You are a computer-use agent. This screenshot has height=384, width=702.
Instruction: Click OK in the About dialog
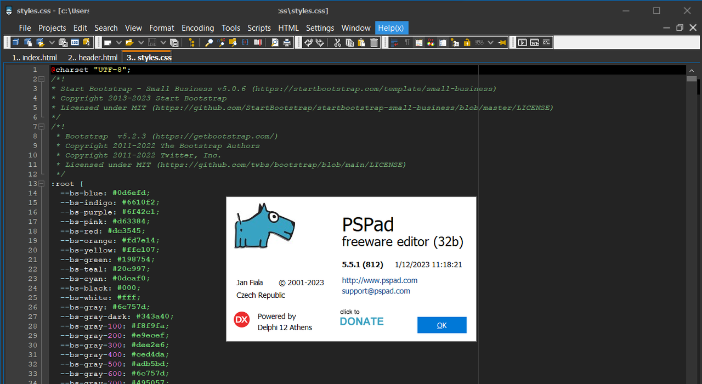pos(441,325)
